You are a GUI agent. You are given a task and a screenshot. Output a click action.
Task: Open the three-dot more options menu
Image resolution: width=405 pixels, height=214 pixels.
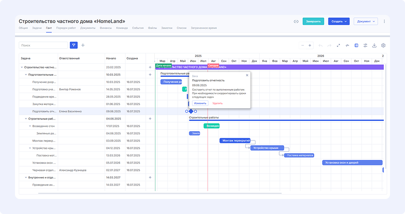click(x=384, y=21)
